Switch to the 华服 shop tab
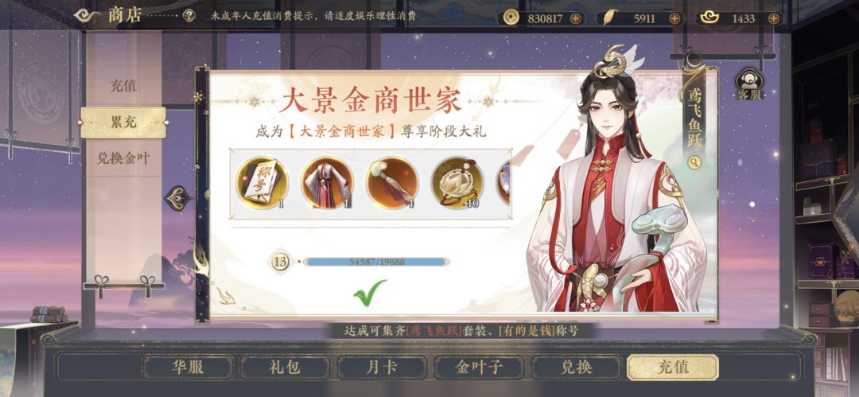This screenshot has height=397, width=859. [x=189, y=367]
